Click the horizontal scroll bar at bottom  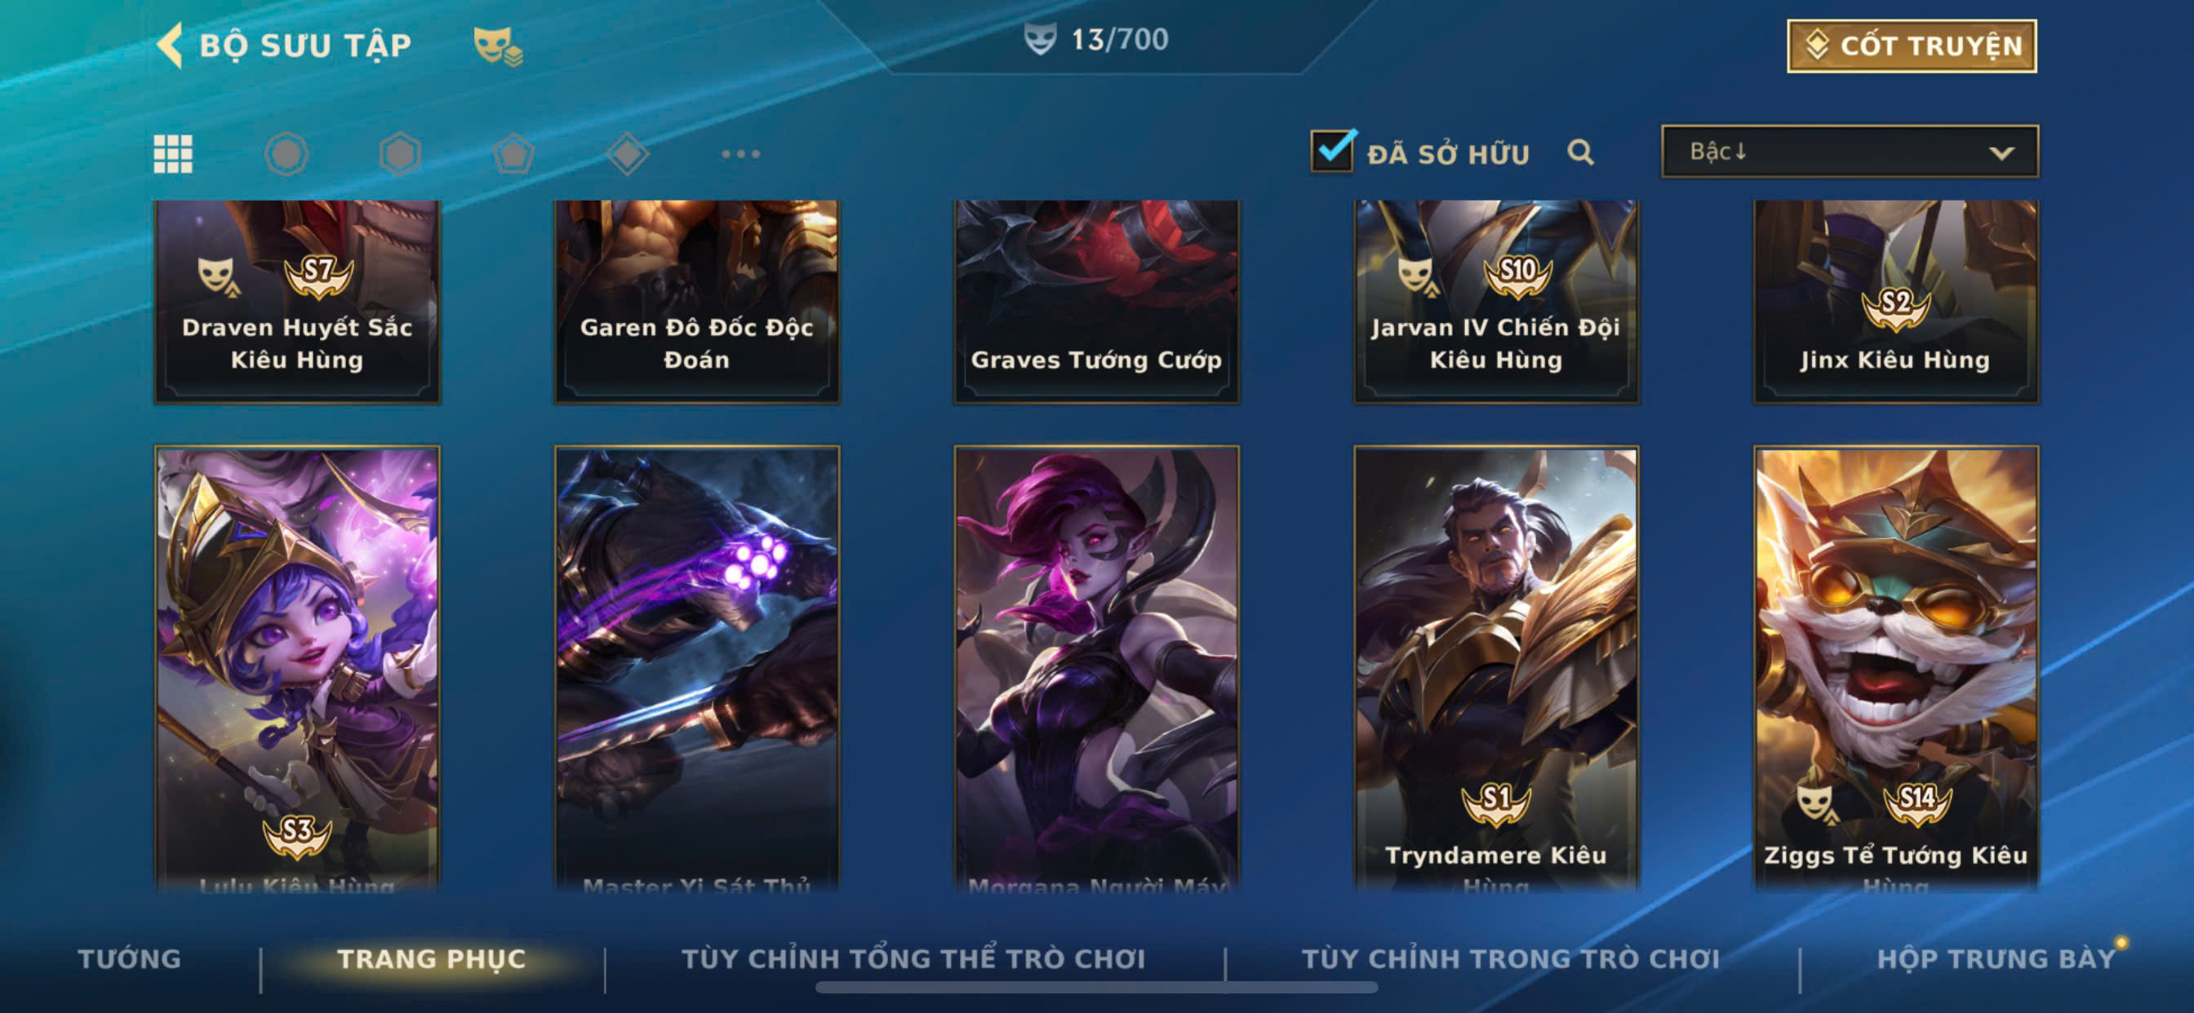coord(1096,988)
